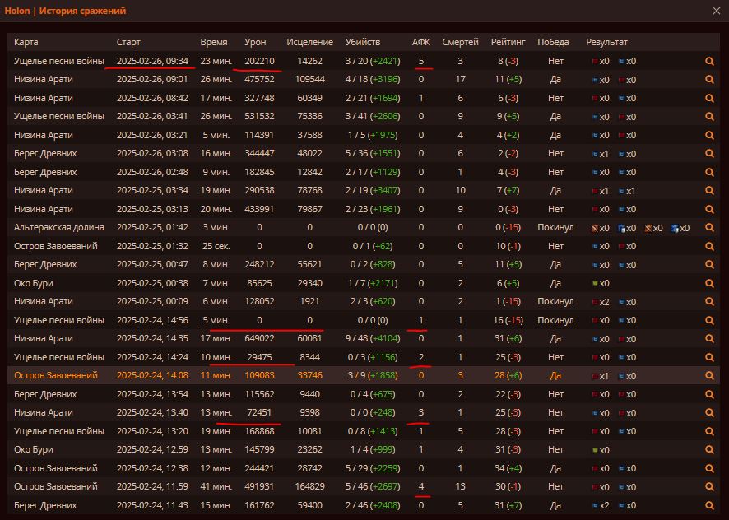This screenshot has height=520, width=729.
Task: Open the magnifier icon for the 2025-02-26, 03:08 row
Action: [x=709, y=154]
